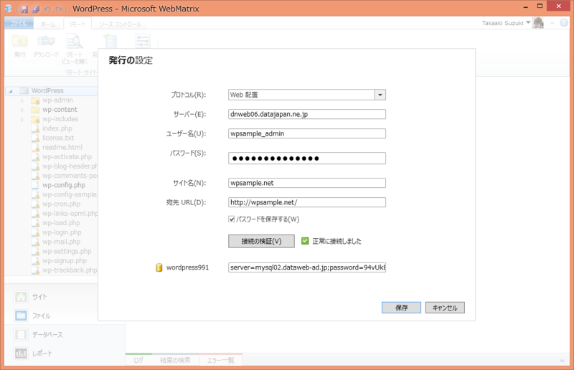This screenshot has width=574, height=370.
Task: Open the Takaaki Suzuki account dropdown
Action: click(x=528, y=23)
